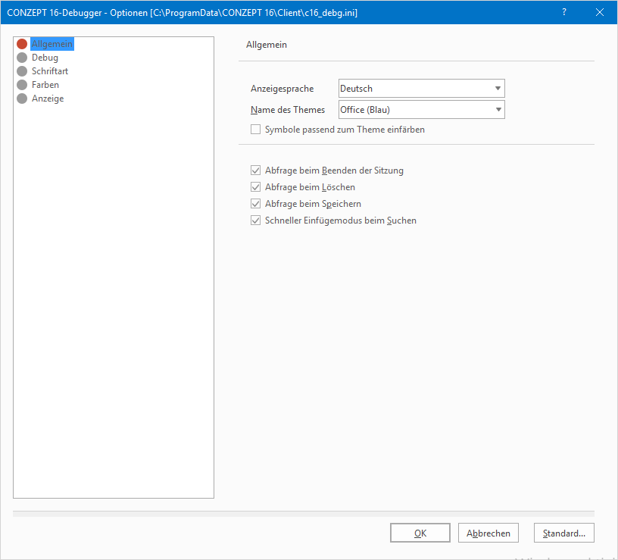Viewport: 618px width, 560px height.
Task: Confirm settings with the OK button
Action: 420,533
